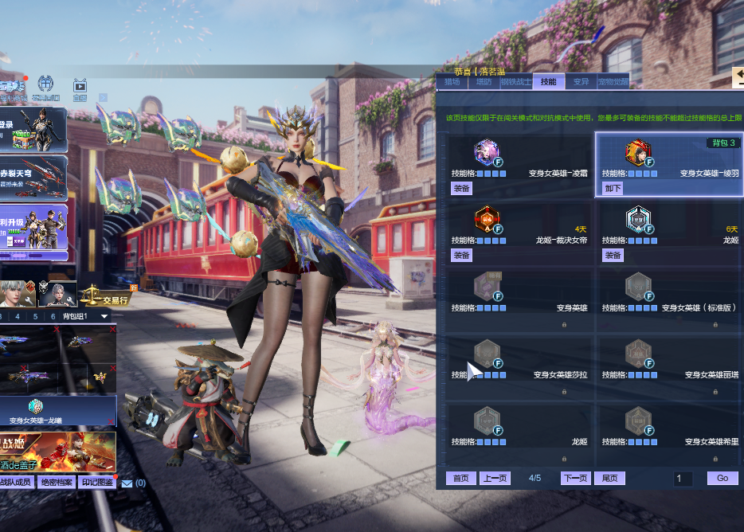Select the white-haired male character portrait
Screen dimensions: 744x532
[18, 293]
